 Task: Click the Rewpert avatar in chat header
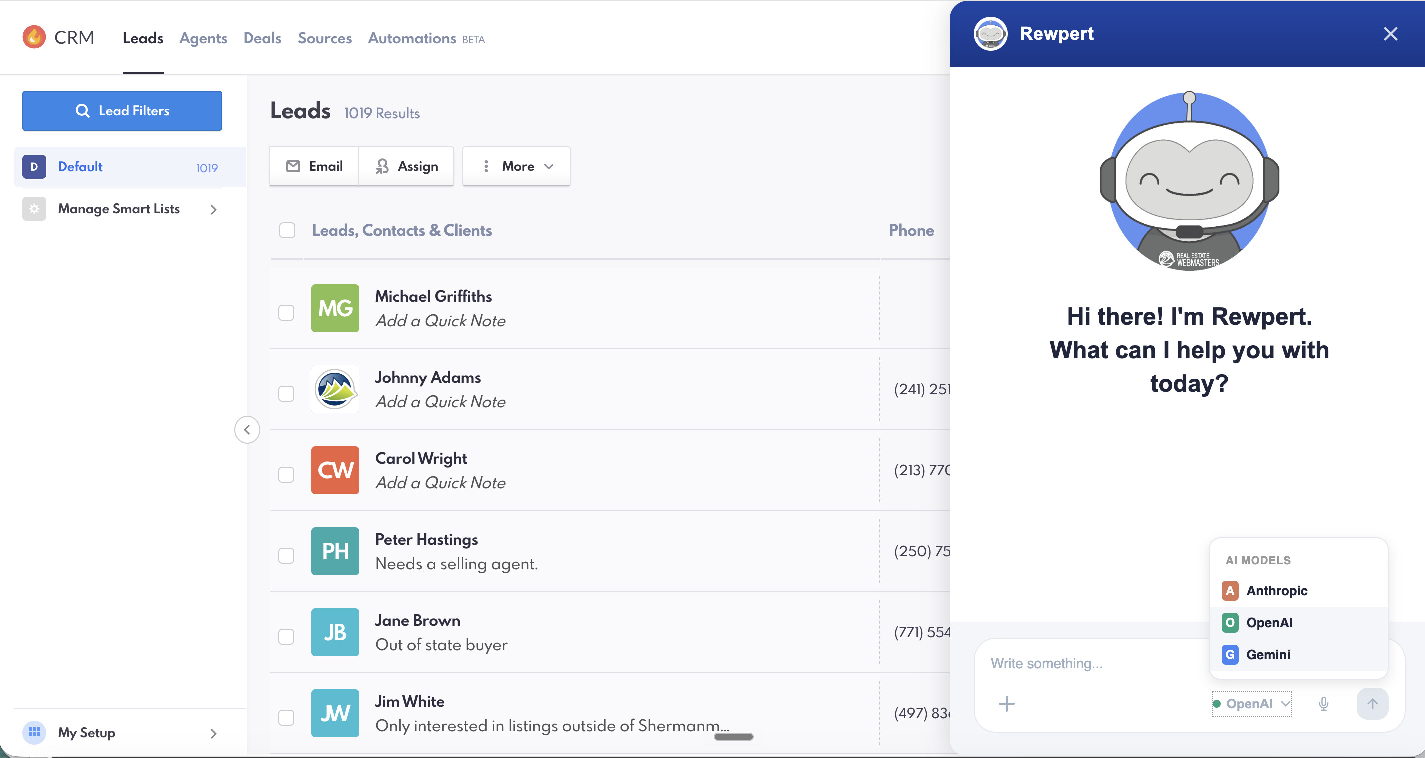click(990, 34)
